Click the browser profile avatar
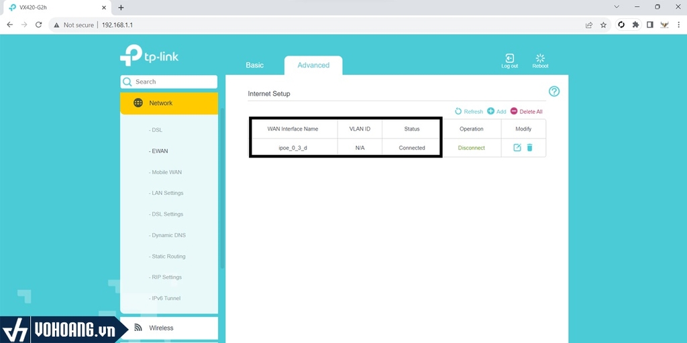 click(665, 25)
